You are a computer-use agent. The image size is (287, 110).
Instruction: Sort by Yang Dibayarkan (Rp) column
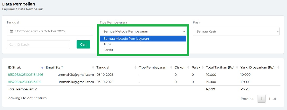pos(278,68)
